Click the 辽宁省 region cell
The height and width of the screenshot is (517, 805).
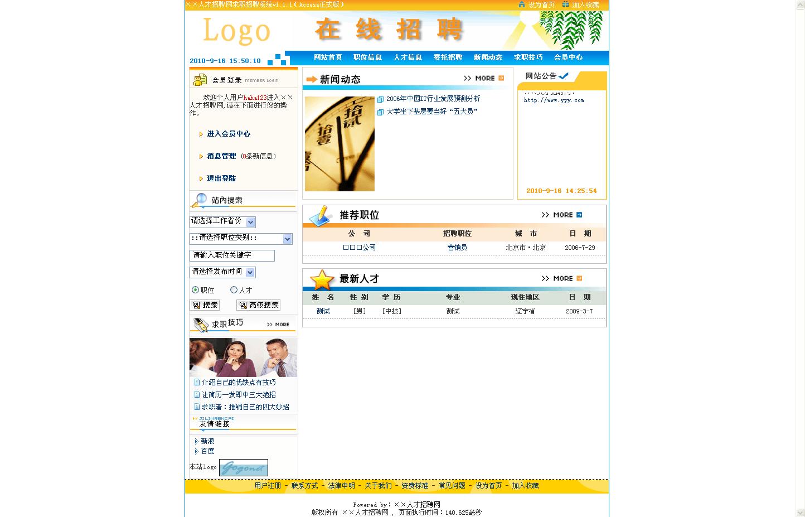point(525,311)
